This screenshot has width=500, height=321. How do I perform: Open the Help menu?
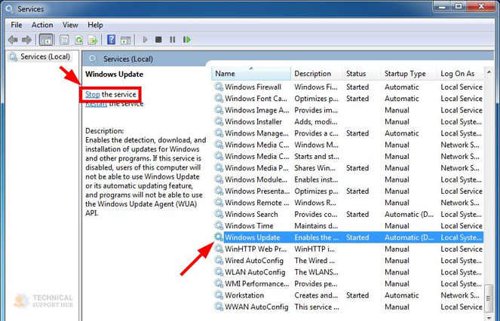tap(95, 25)
